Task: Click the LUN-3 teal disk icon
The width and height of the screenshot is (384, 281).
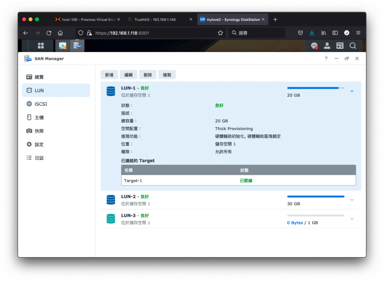Action: pos(111,218)
